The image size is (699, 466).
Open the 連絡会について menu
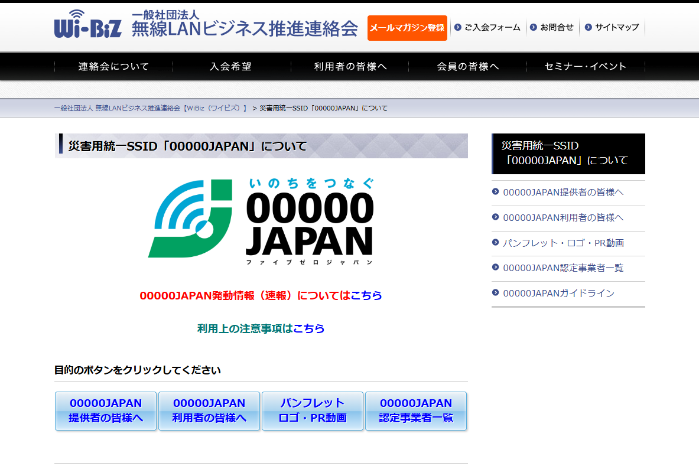tap(113, 66)
